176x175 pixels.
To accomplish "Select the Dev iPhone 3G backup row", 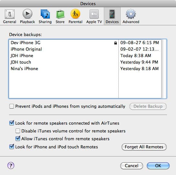I will pos(85,43).
